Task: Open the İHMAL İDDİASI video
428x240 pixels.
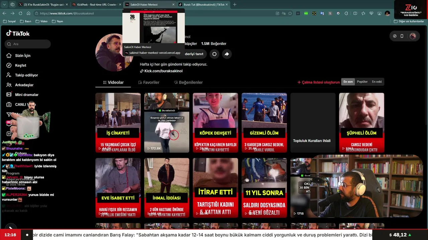Action: 167,188
